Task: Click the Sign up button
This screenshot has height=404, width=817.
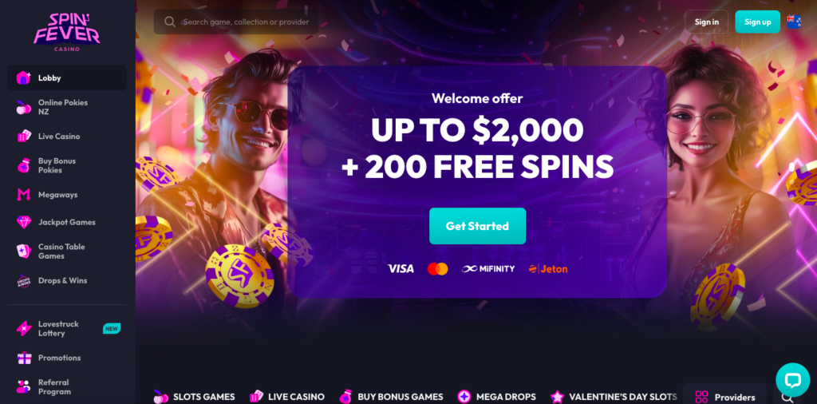Action: (x=758, y=22)
